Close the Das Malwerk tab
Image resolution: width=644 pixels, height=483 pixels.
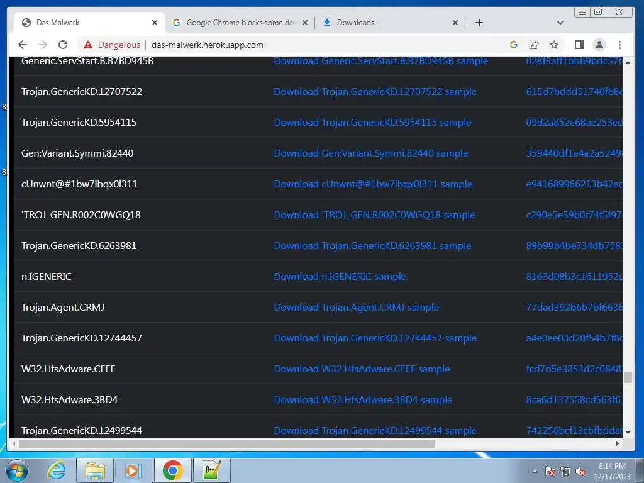tap(155, 23)
